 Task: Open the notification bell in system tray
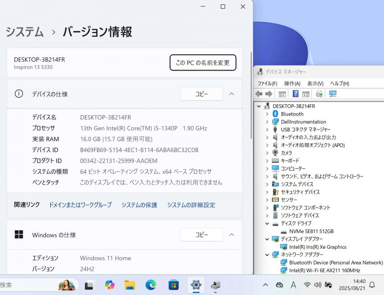pos(372,285)
